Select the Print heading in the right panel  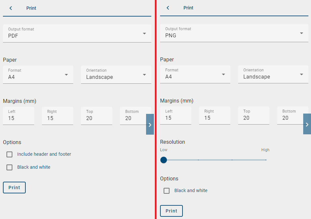click(x=188, y=8)
